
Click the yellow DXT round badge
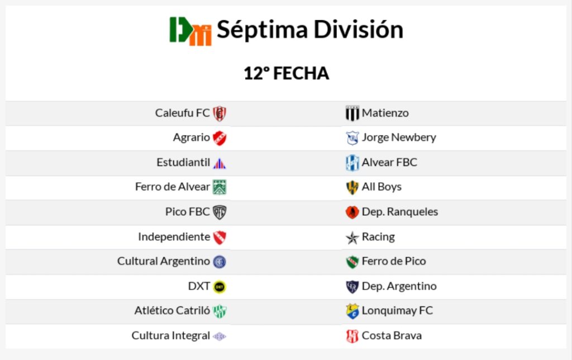220,286
